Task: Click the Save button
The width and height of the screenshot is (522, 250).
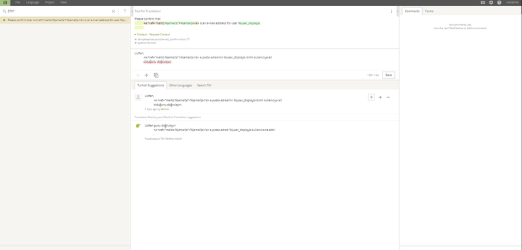Action: click(x=389, y=75)
